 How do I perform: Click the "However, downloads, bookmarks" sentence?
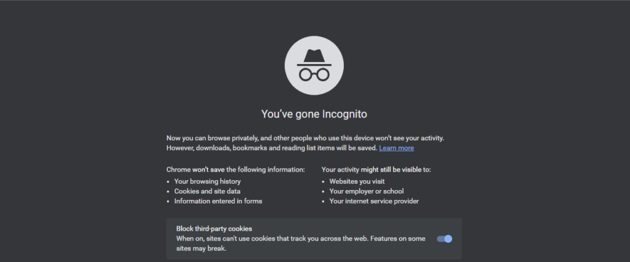(271, 148)
